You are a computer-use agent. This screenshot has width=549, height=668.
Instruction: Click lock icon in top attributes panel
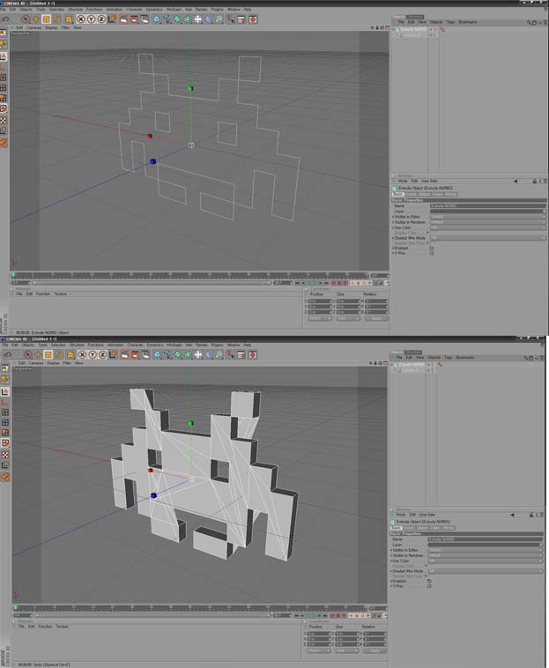click(535, 181)
